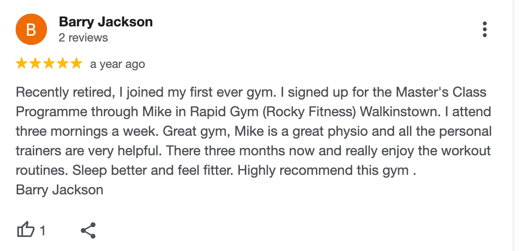Click the "Barry Jackson" signature ending the review
523x251 pixels.
point(60,189)
